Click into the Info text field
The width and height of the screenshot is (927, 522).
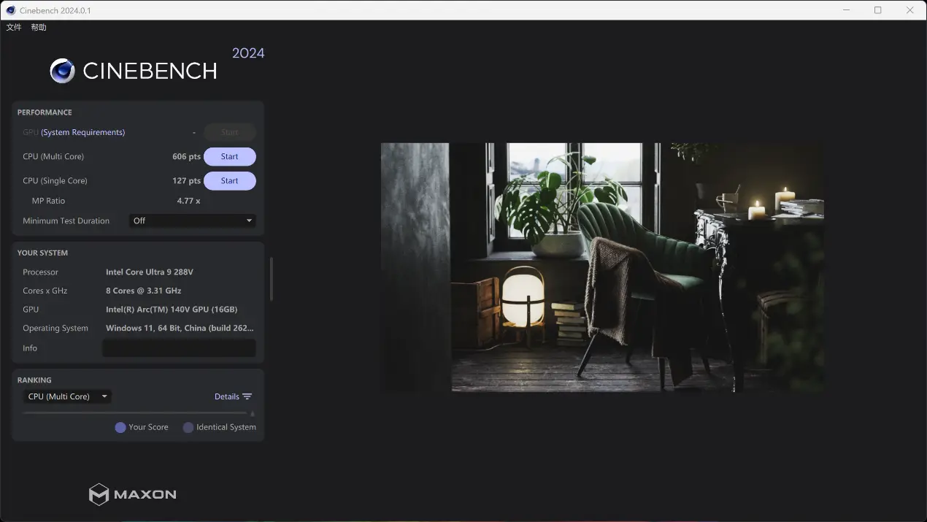pos(179,348)
